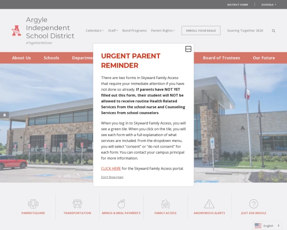The width and height of the screenshot is (287, 230).
Task: Open the Board of Trustees tab
Action: click(221, 58)
